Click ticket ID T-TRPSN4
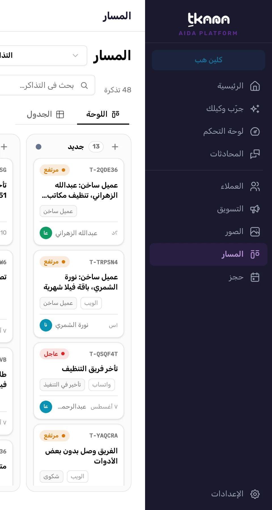 coord(103,262)
